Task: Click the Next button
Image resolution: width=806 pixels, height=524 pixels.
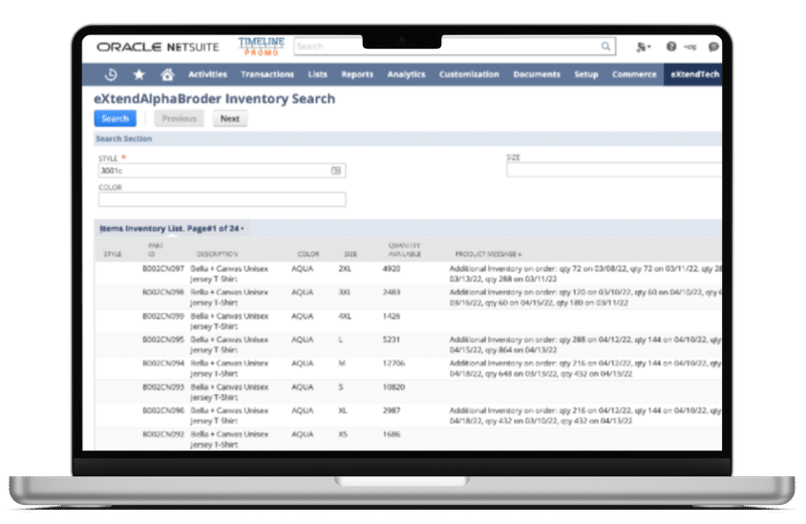Action: (230, 118)
